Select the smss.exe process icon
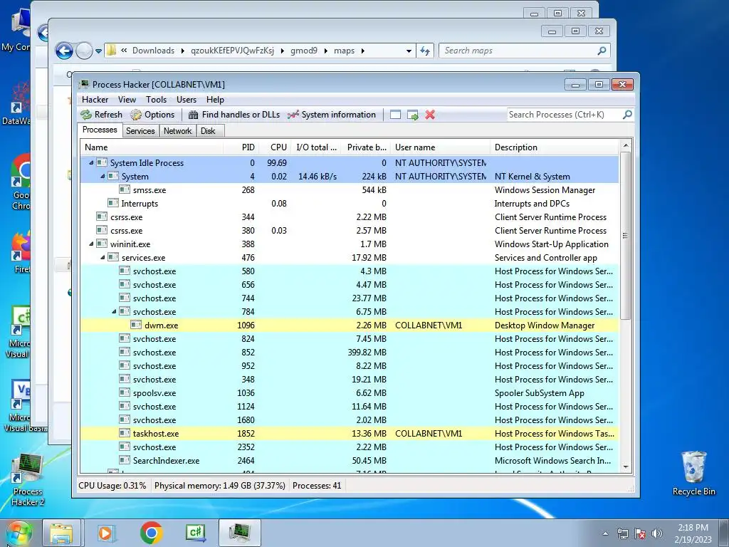Screen dimensions: 729x547 [x=124, y=189]
